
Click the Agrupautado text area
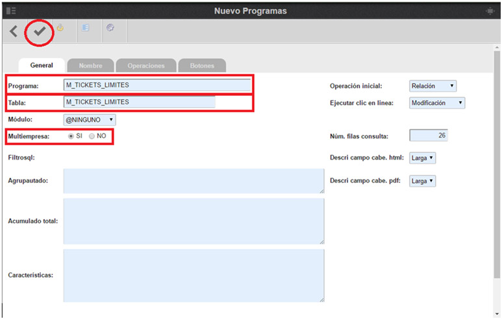coord(194,181)
